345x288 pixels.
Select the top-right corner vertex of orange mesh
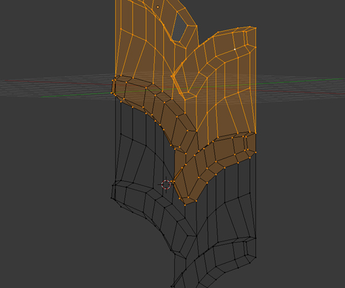pos(255,28)
